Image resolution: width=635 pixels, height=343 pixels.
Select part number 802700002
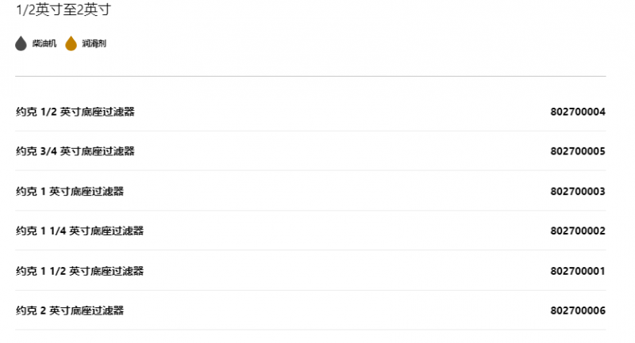click(x=578, y=231)
